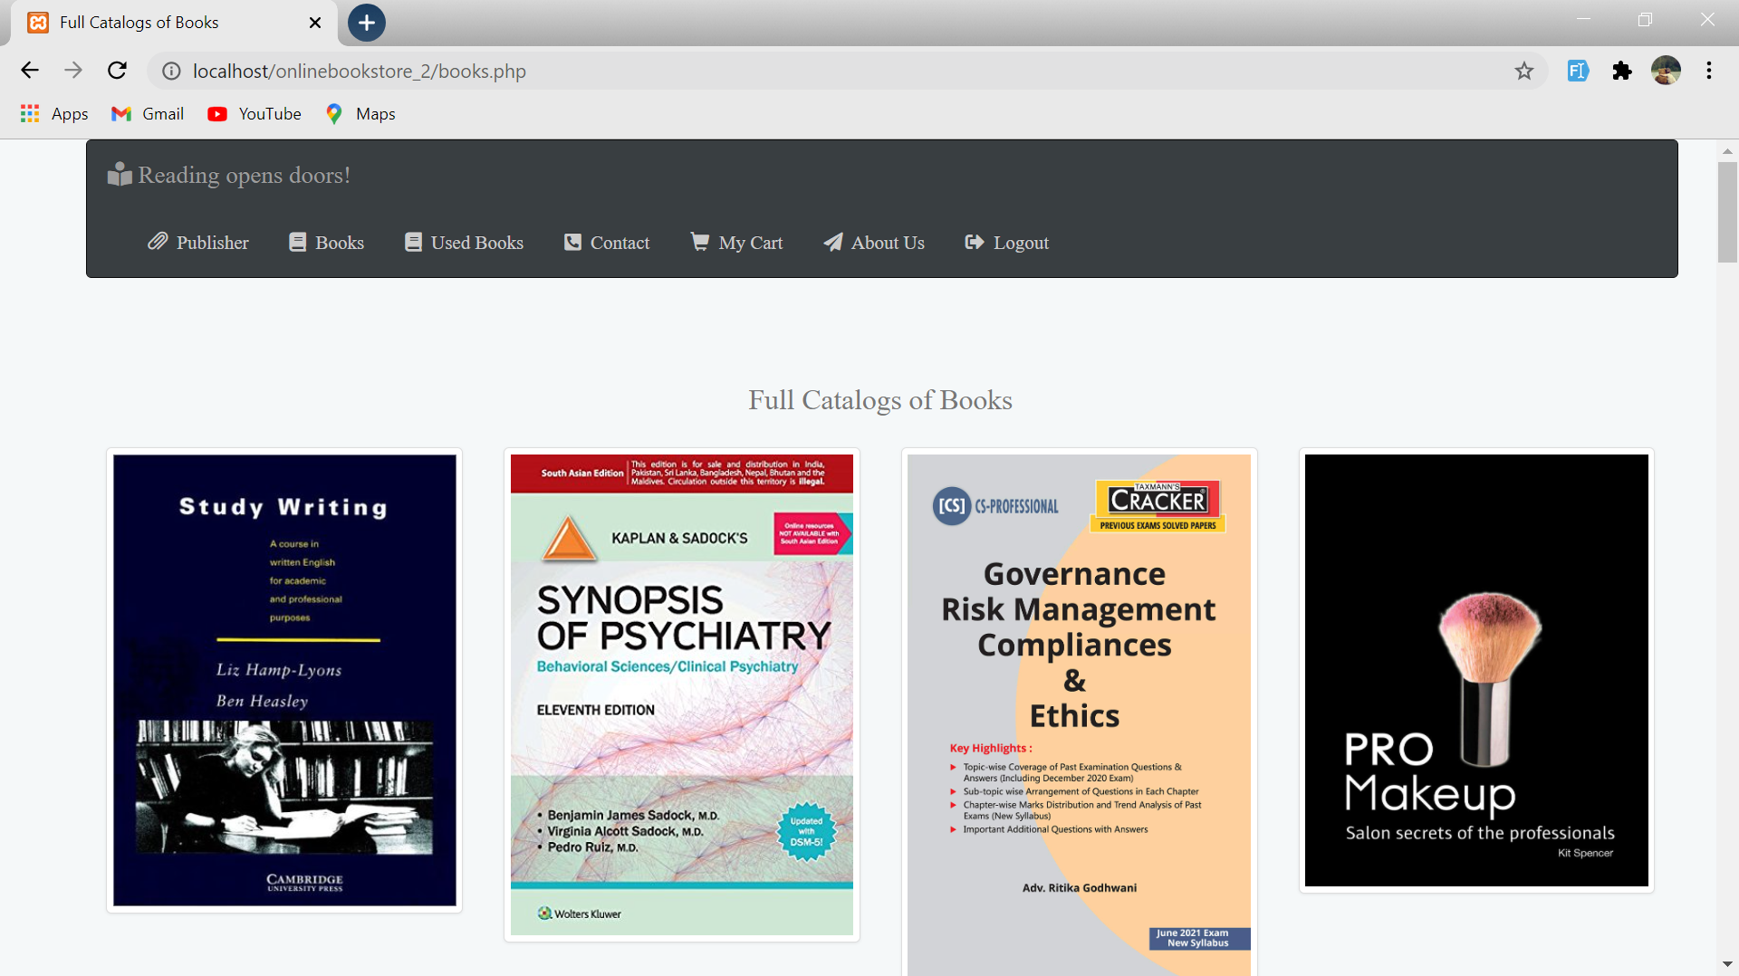View site information icon in address bar
Screen dimensions: 1739x976
coord(171,71)
